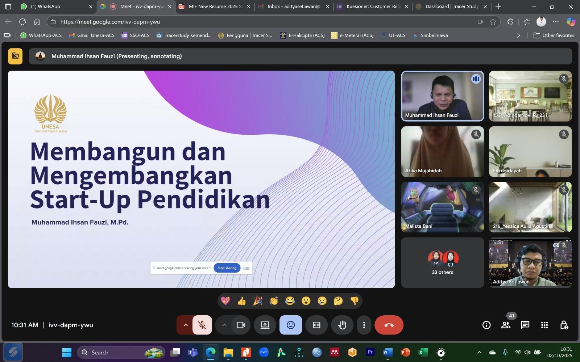
Task: Turn on the camera
Action: click(x=241, y=325)
